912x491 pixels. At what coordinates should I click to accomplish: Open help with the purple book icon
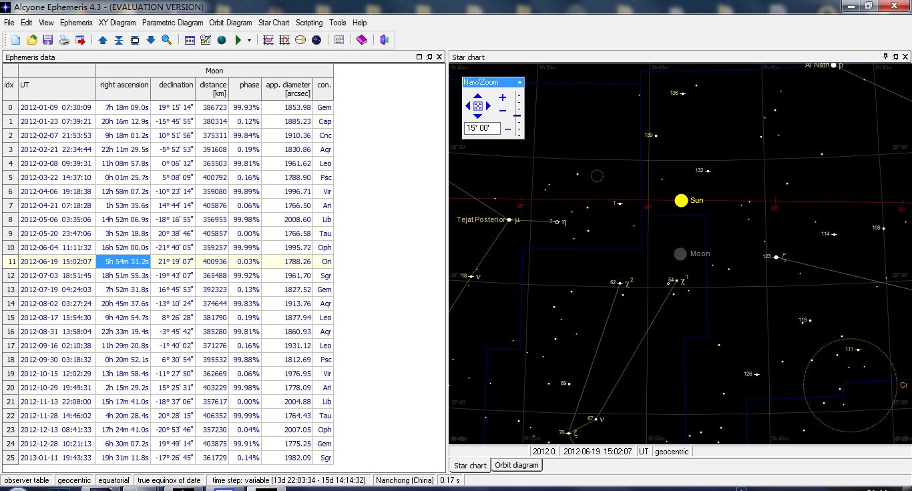coord(362,40)
